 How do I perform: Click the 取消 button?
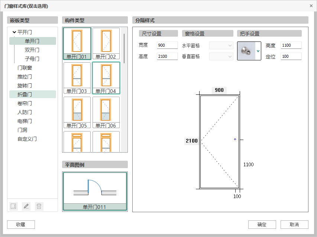(294, 224)
